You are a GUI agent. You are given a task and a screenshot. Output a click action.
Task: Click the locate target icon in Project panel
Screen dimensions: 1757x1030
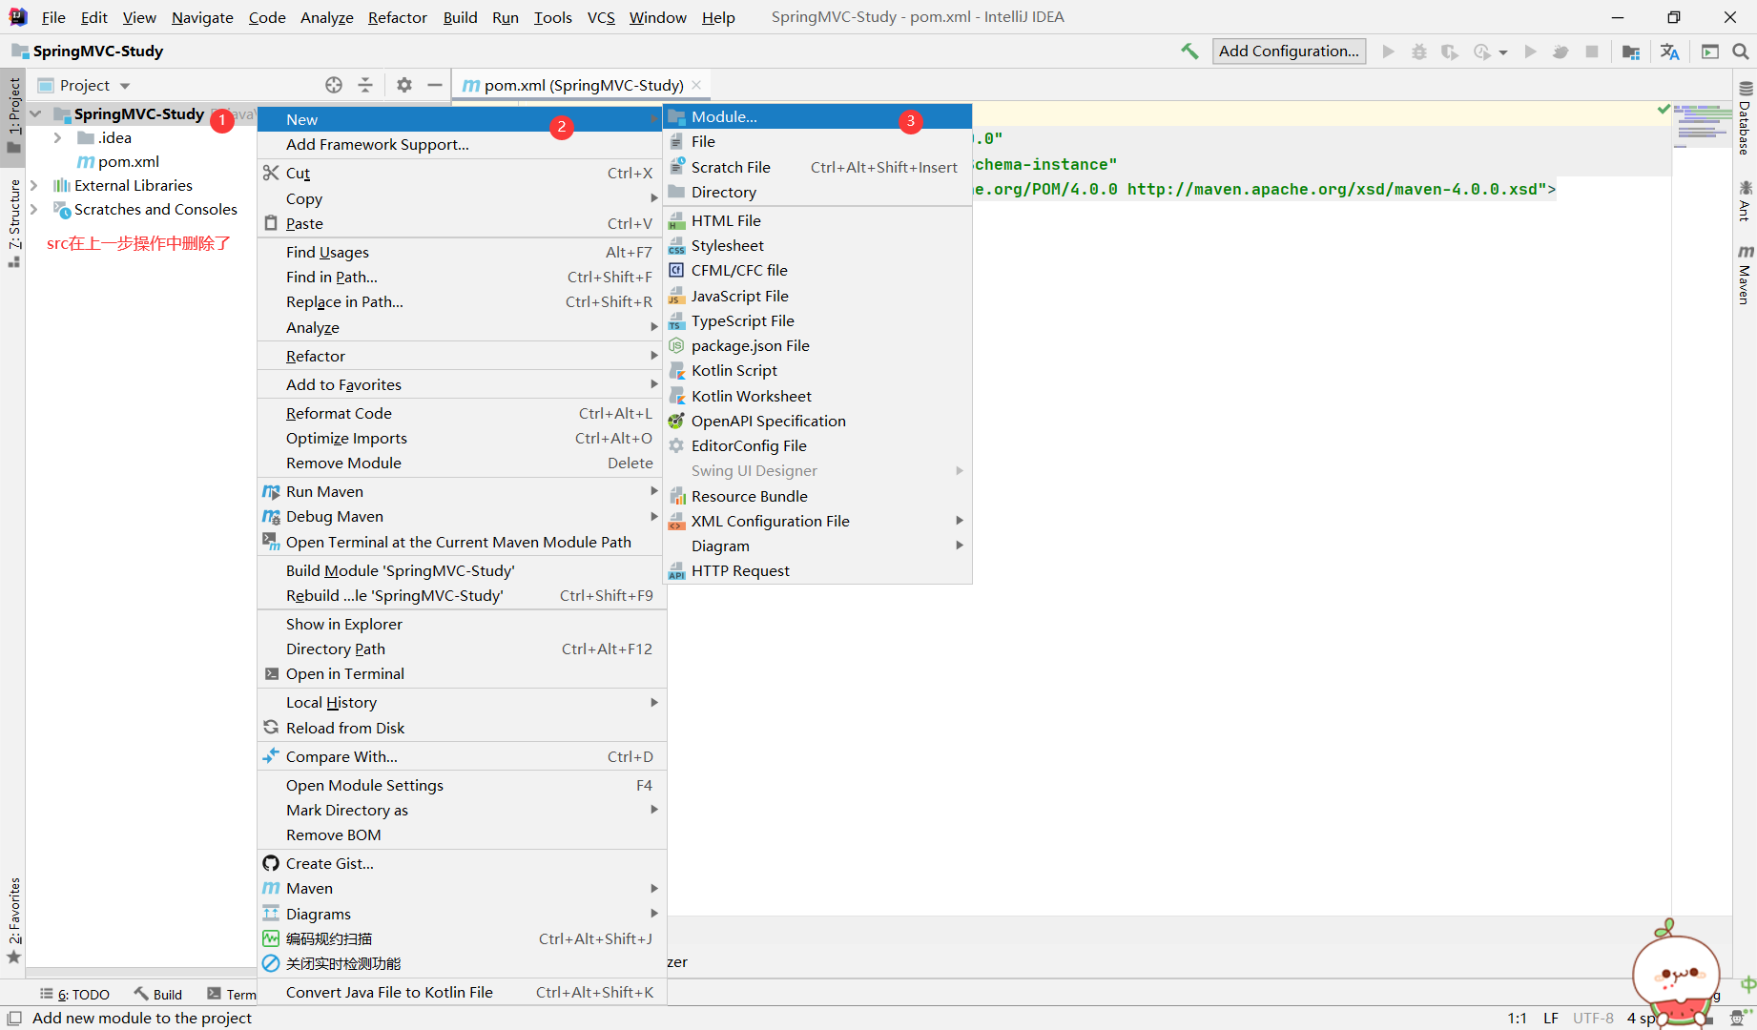coord(334,85)
